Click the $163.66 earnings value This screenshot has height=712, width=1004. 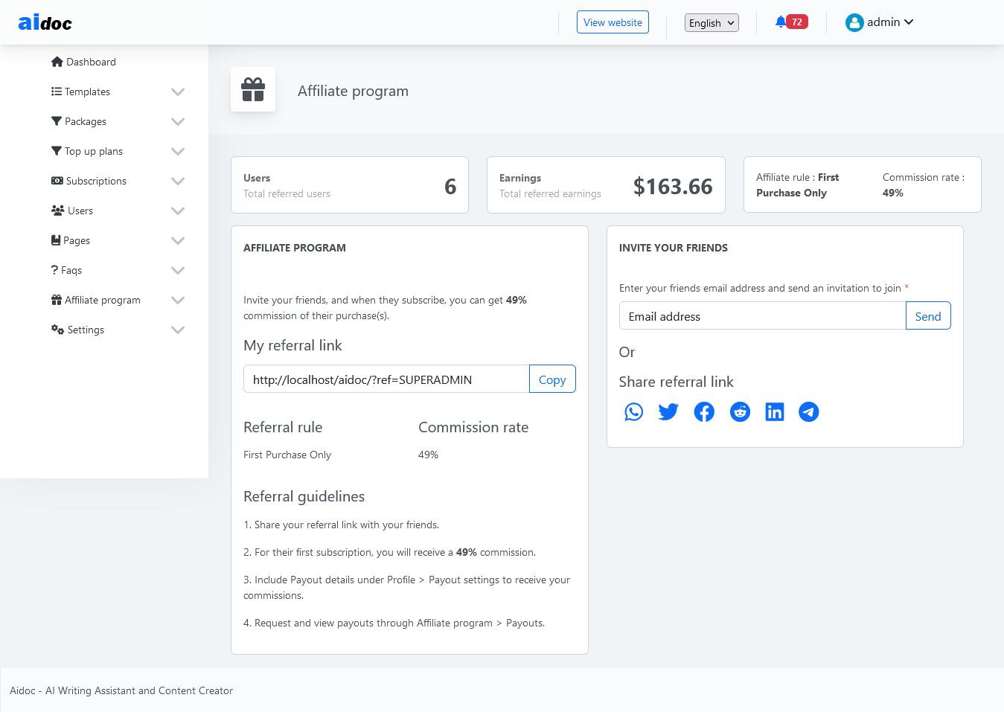673,186
